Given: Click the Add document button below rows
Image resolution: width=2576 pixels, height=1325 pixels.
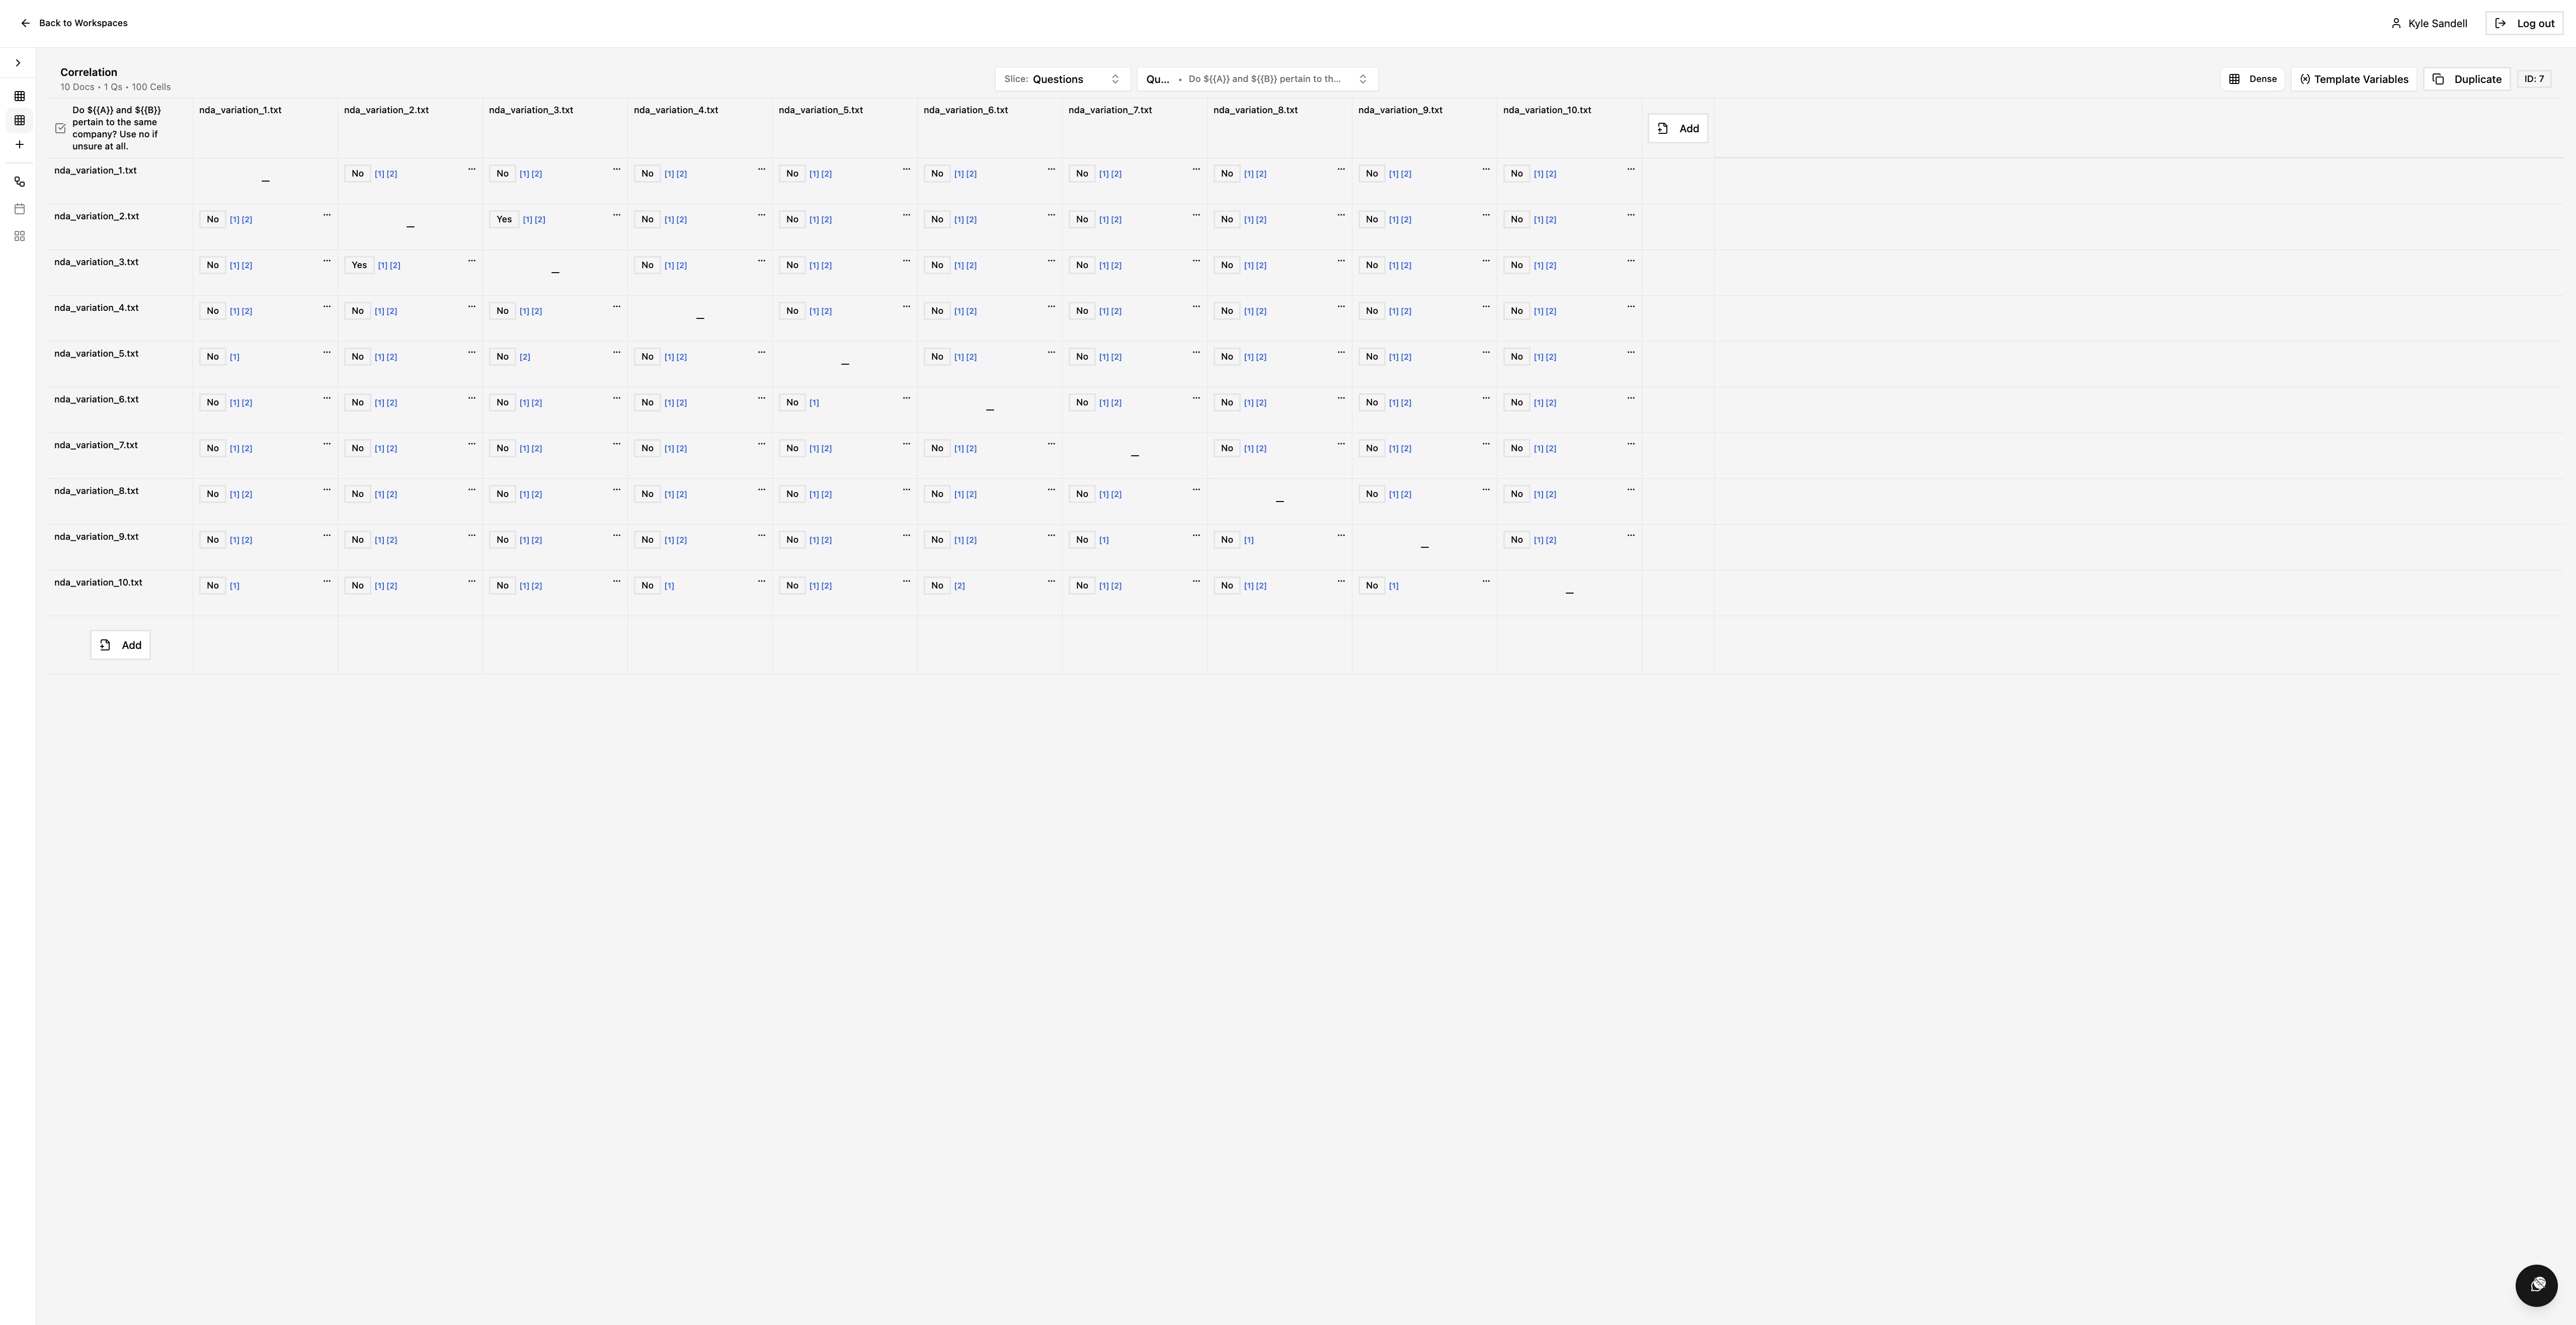Looking at the screenshot, I should coord(120,645).
